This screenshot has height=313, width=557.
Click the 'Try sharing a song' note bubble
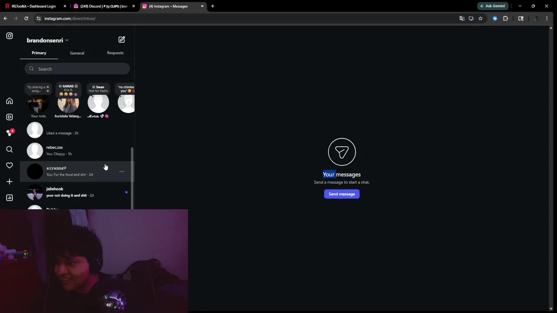(x=38, y=89)
